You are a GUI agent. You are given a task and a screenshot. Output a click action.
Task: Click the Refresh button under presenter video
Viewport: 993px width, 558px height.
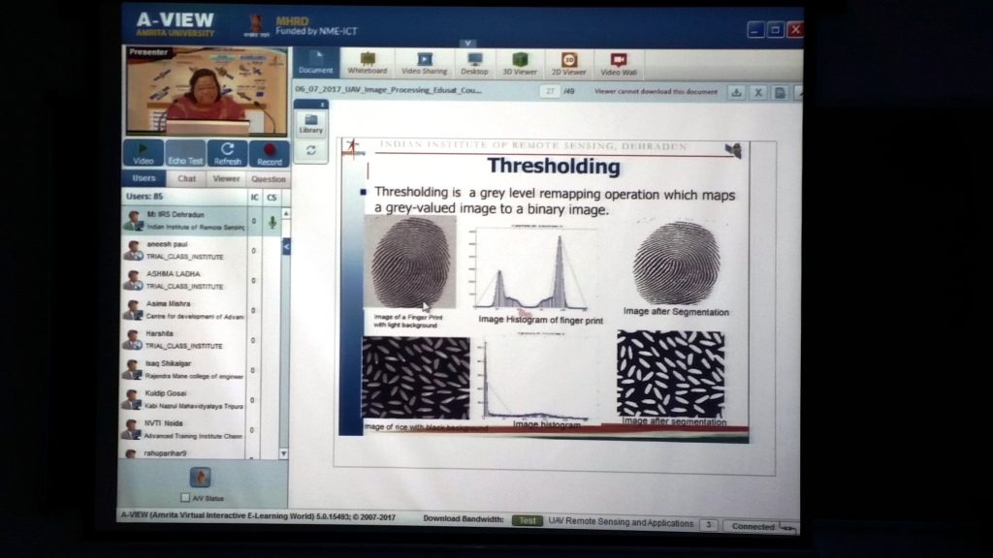click(227, 154)
